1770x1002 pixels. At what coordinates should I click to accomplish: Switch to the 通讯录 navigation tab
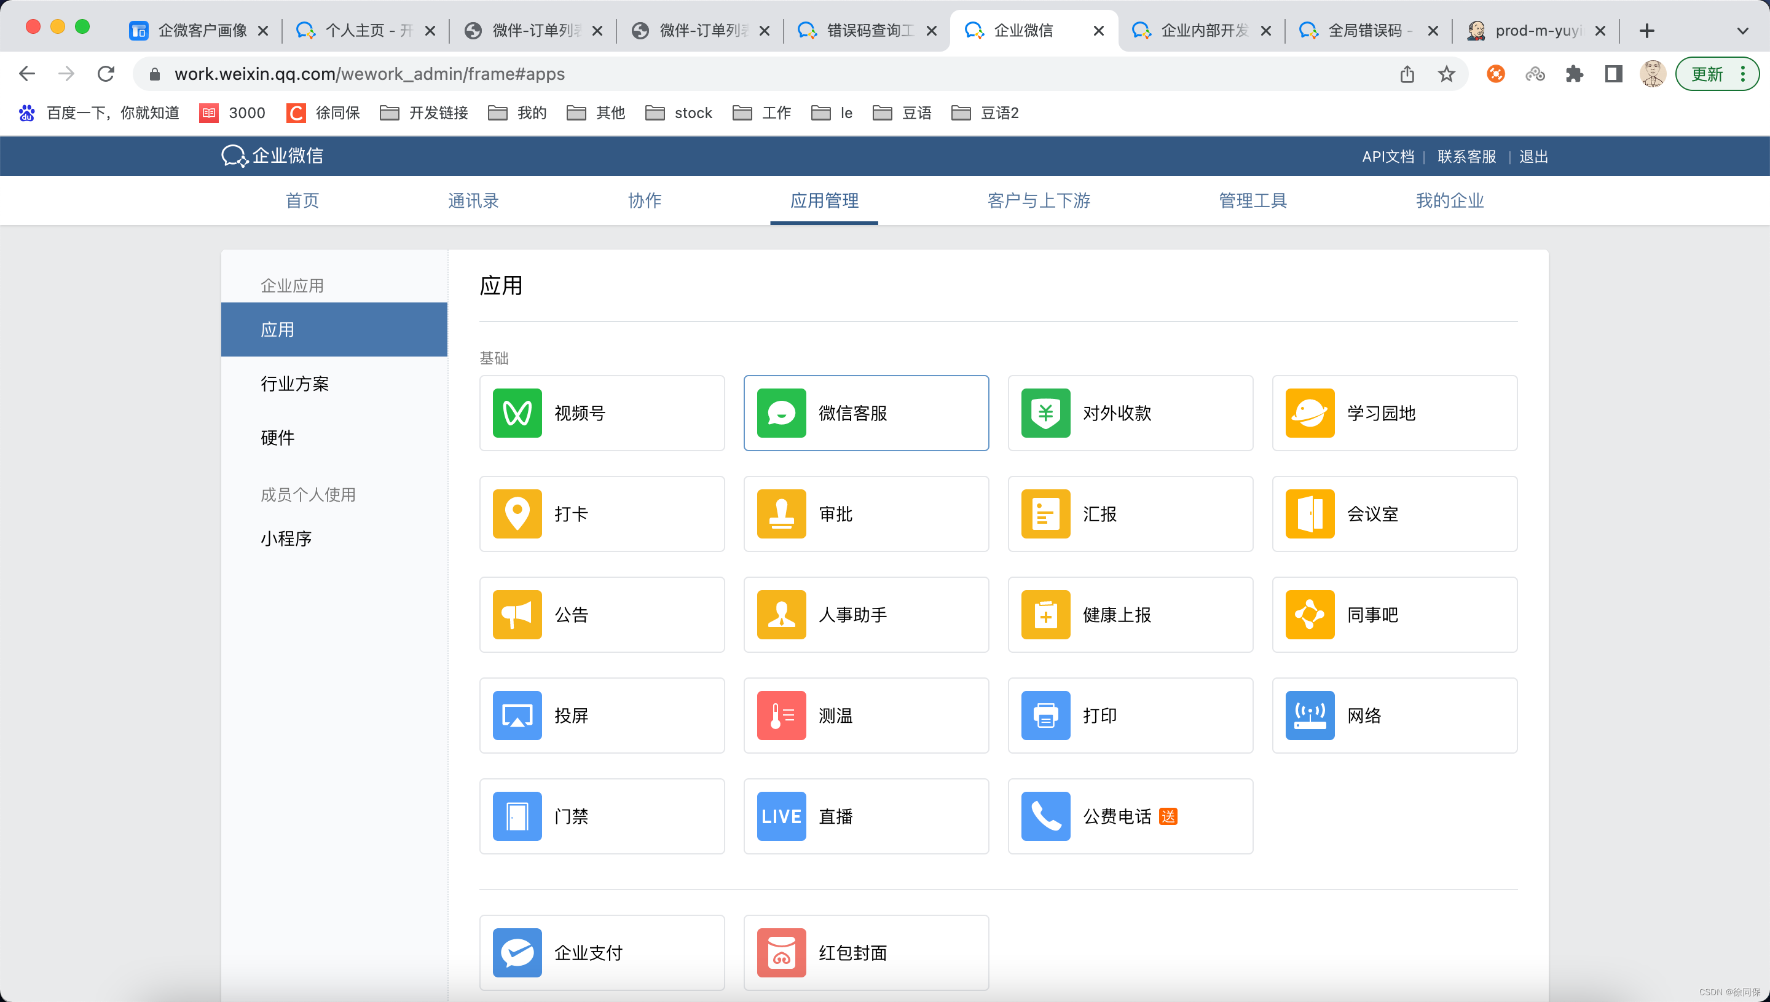coord(473,200)
